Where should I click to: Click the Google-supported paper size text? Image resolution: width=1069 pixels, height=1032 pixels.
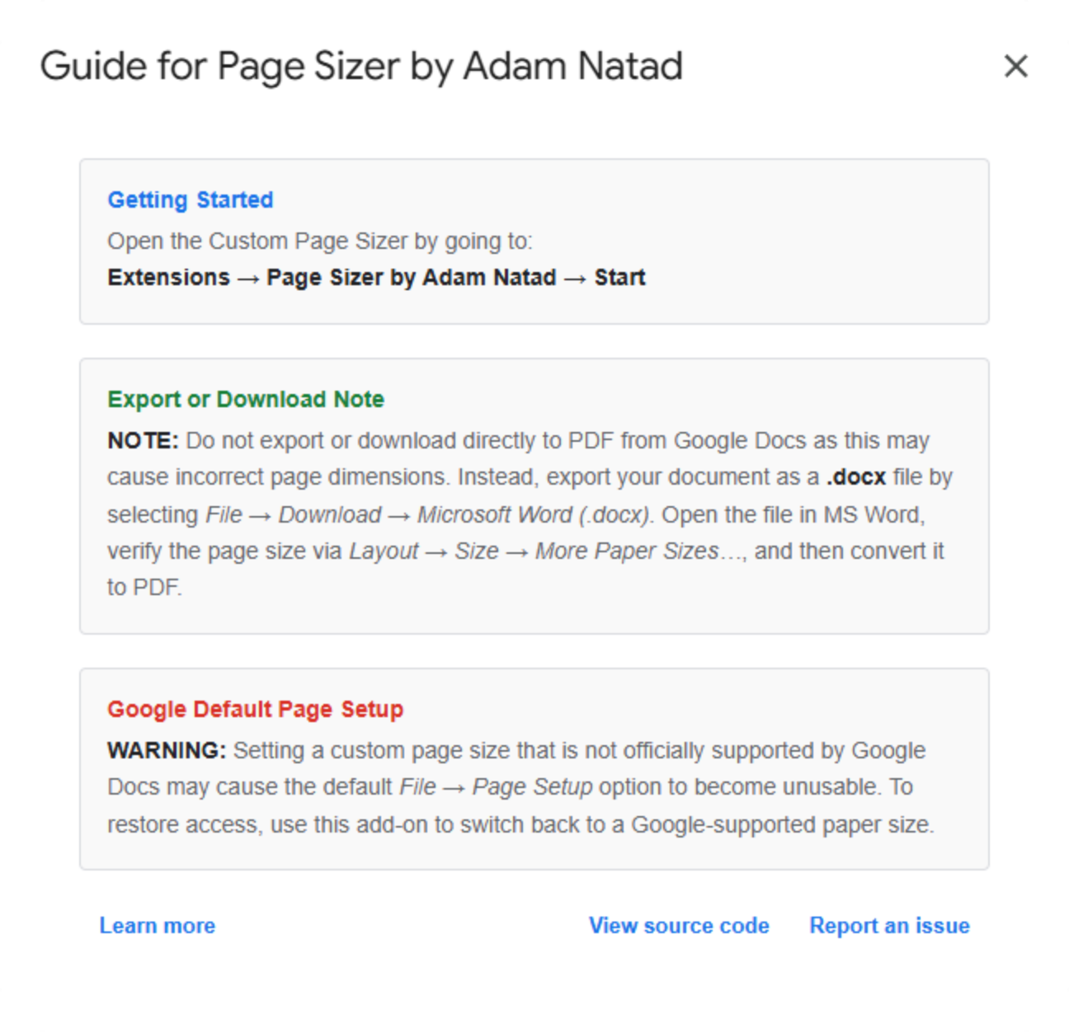782,824
